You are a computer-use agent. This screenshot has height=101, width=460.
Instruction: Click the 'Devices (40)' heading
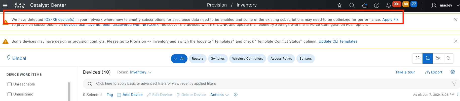tap(97, 72)
